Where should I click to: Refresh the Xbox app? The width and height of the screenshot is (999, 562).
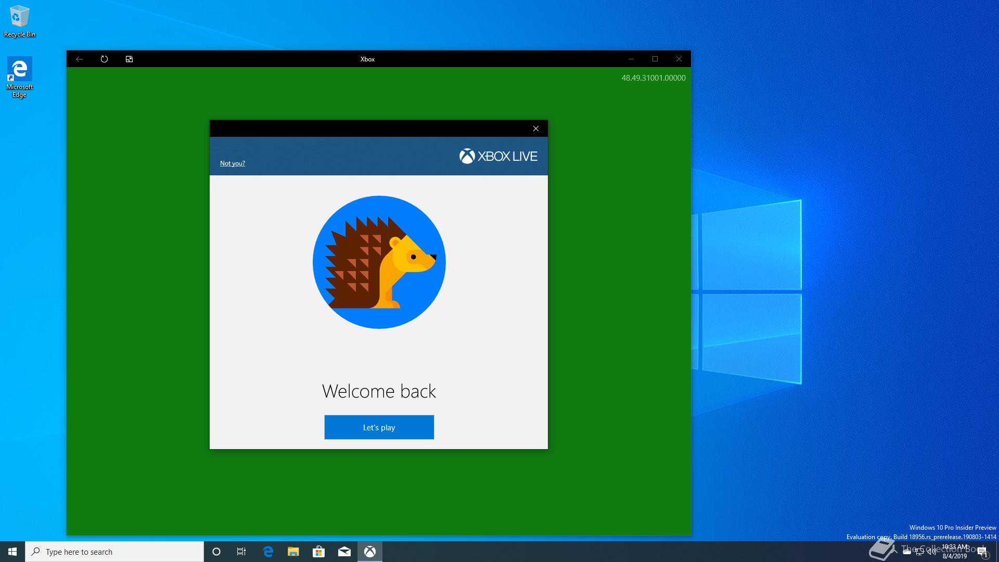point(104,59)
